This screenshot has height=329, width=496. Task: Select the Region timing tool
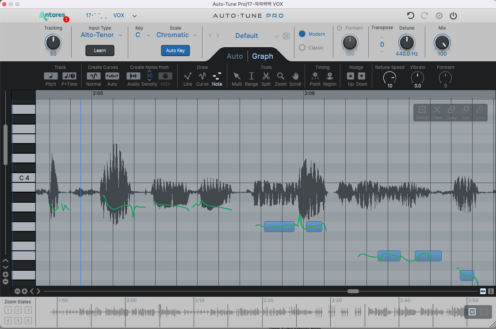330,76
